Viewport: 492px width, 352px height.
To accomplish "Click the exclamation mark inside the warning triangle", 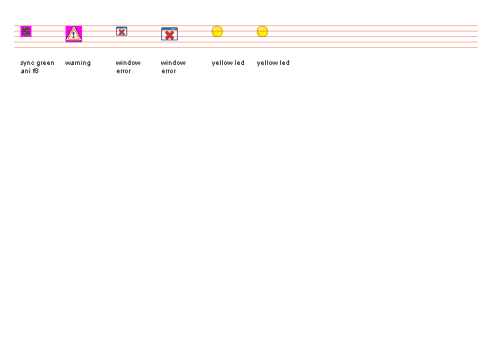I will click(x=74, y=35).
